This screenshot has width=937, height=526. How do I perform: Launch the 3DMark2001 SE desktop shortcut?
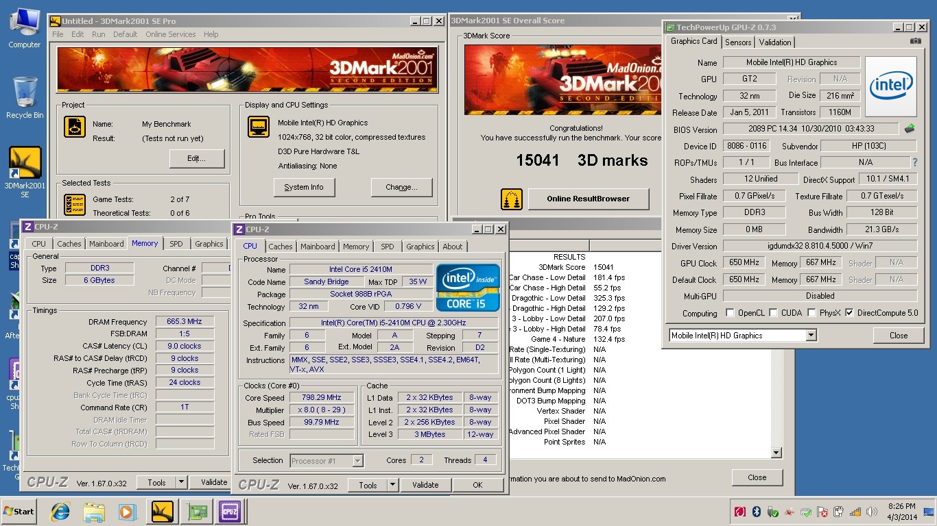click(25, 172)
